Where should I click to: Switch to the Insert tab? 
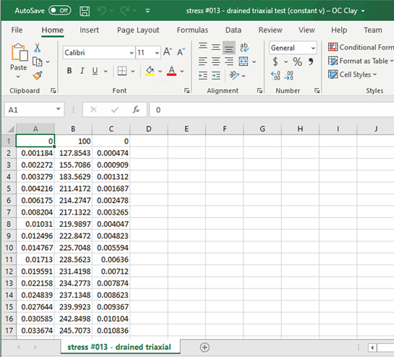coord(89,30)
